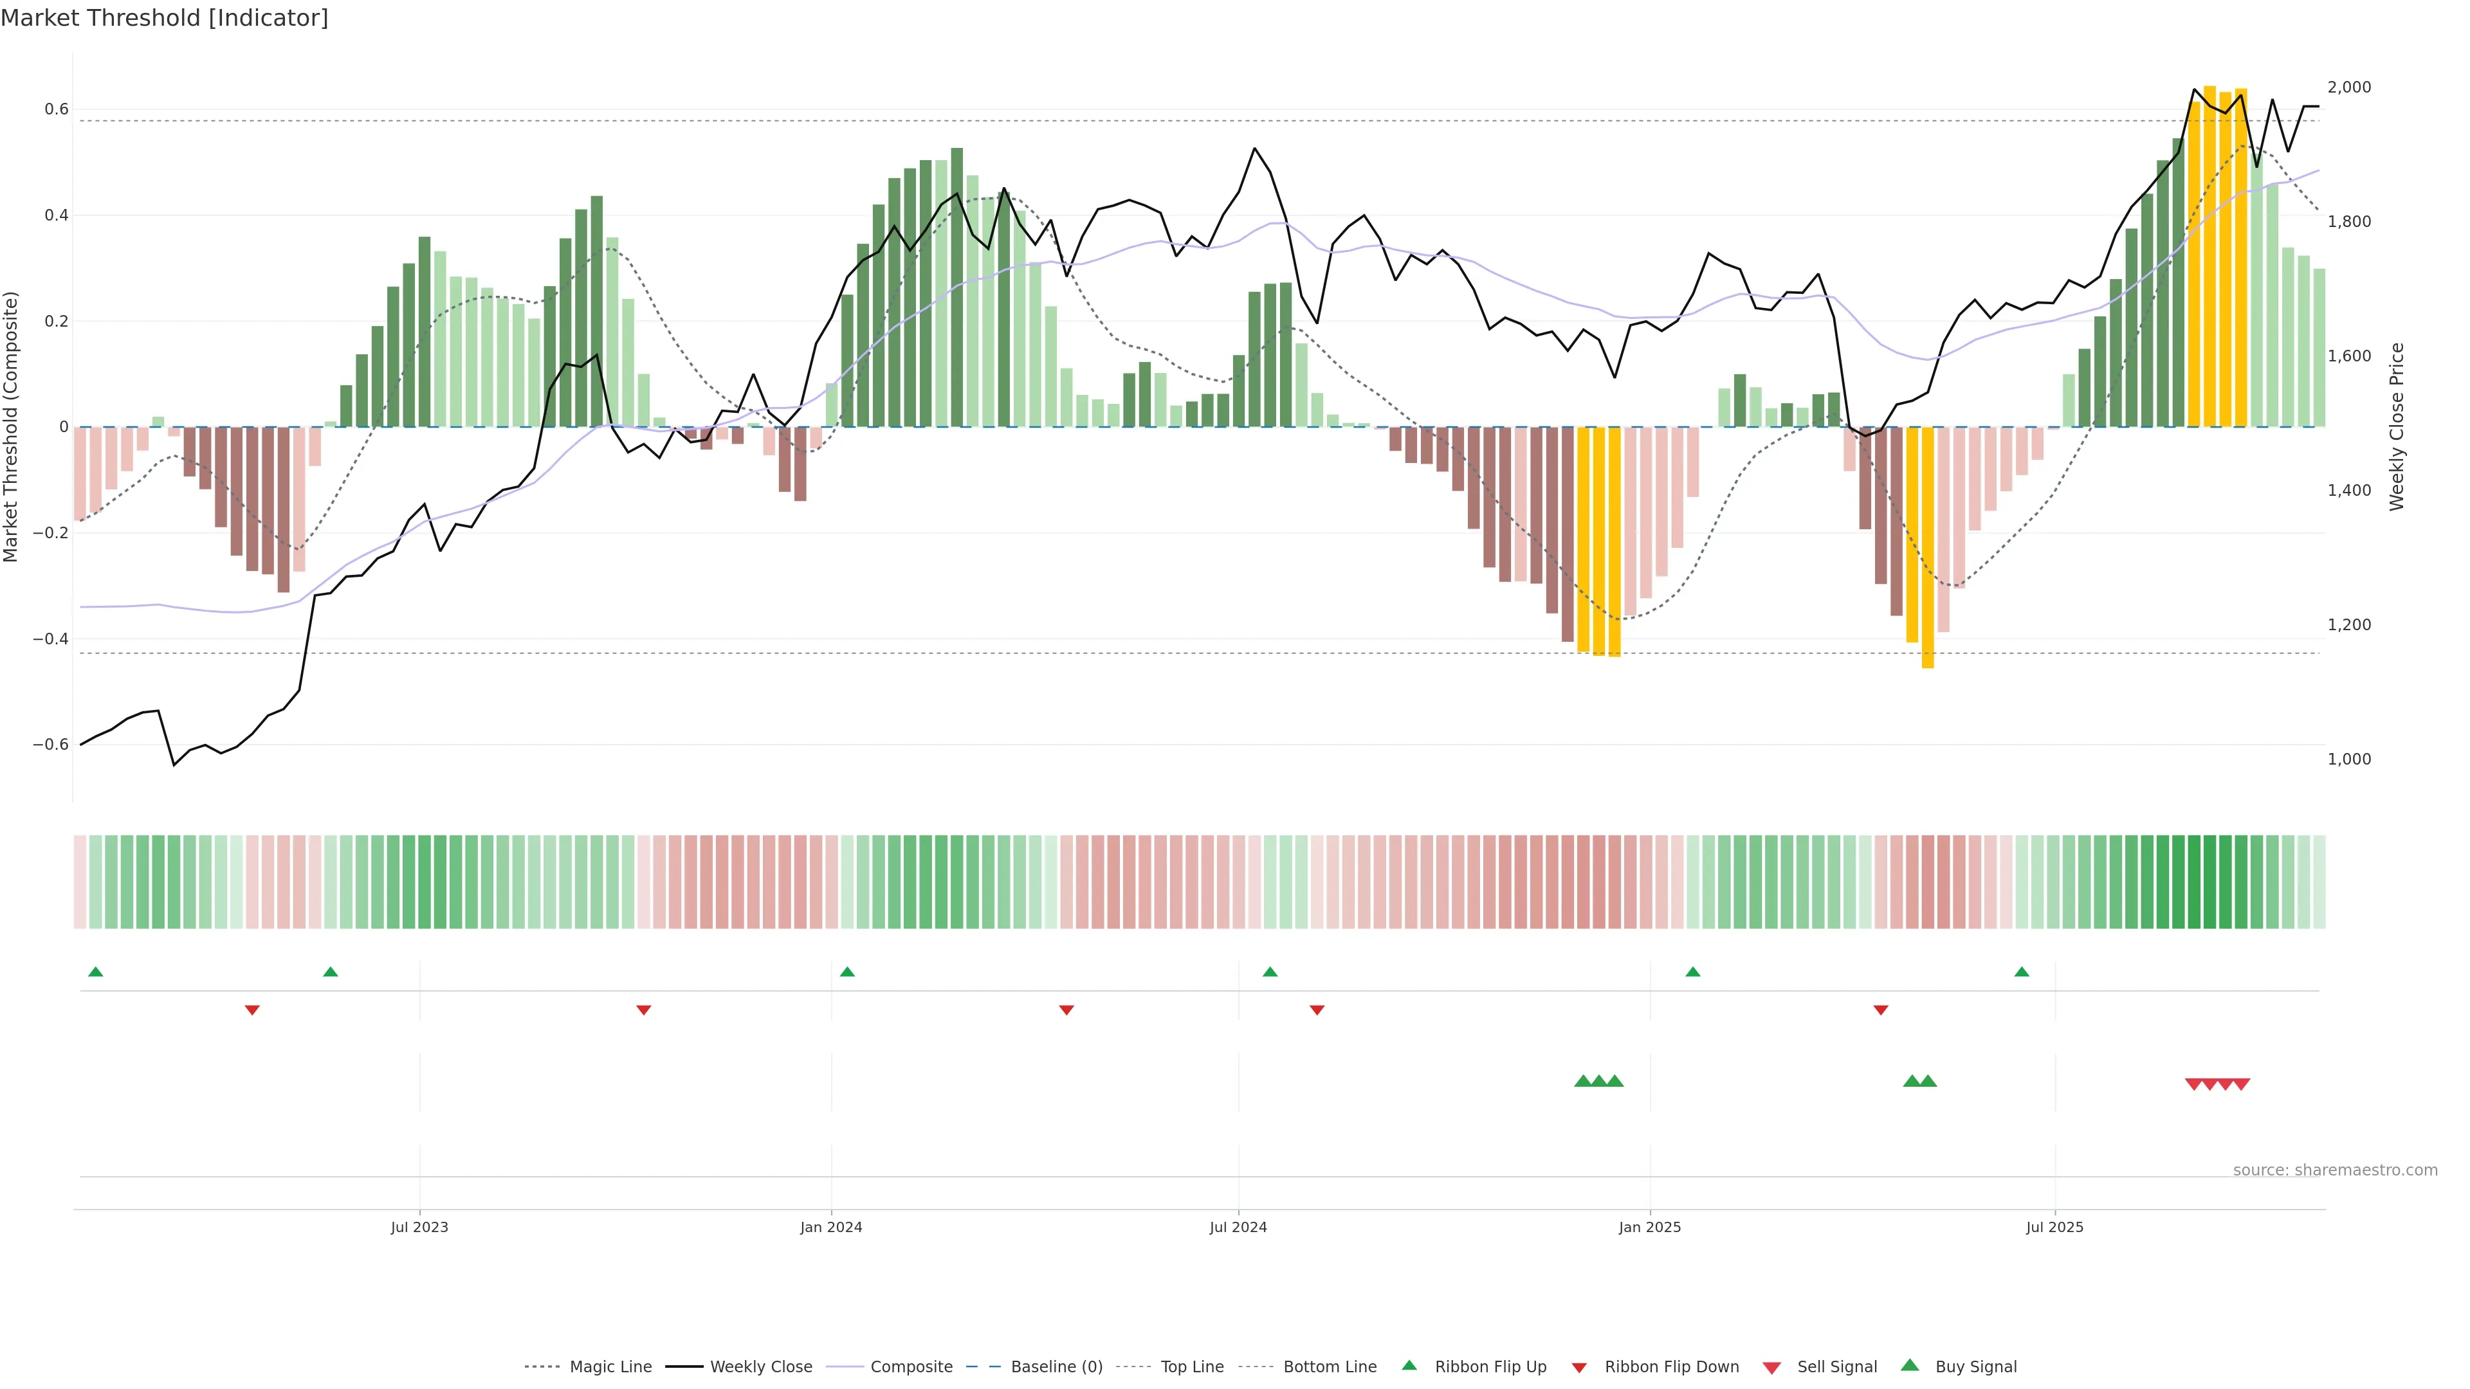2470x1389 pixels.
Task: Click the Buy Signal legend triangle icon
Action: (x=1909, y=1365)
